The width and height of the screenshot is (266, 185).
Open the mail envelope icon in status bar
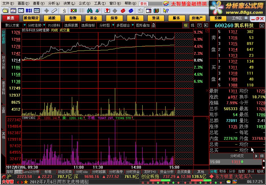coord(229,182)
